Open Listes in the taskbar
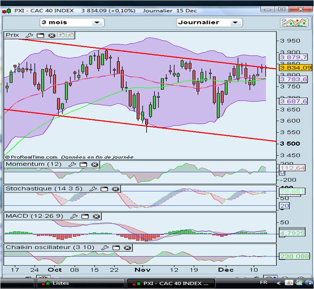 (x=80, y=283)
